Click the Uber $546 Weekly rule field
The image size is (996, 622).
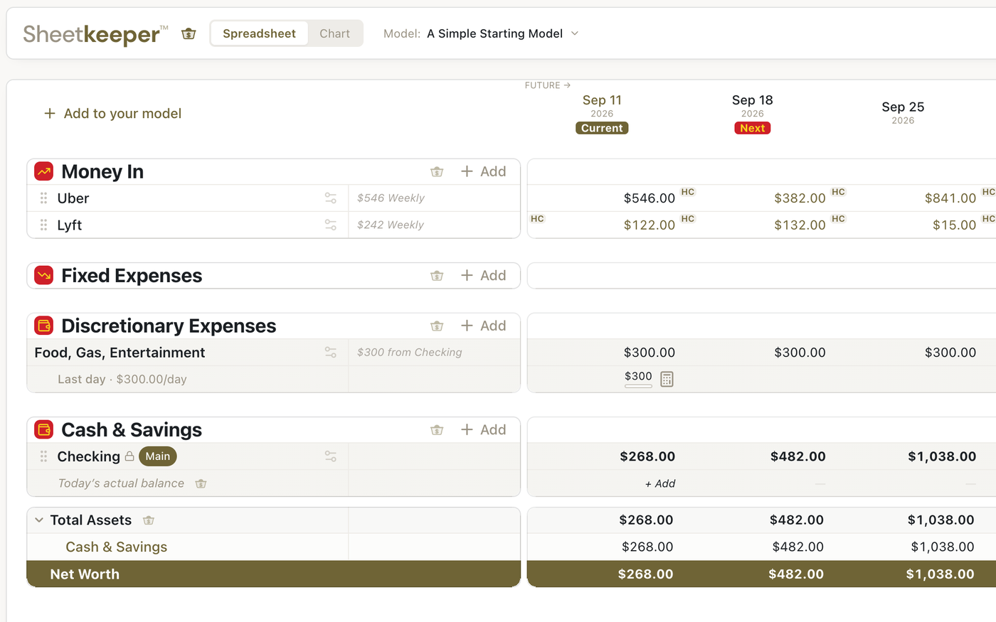tap(434, 198)
